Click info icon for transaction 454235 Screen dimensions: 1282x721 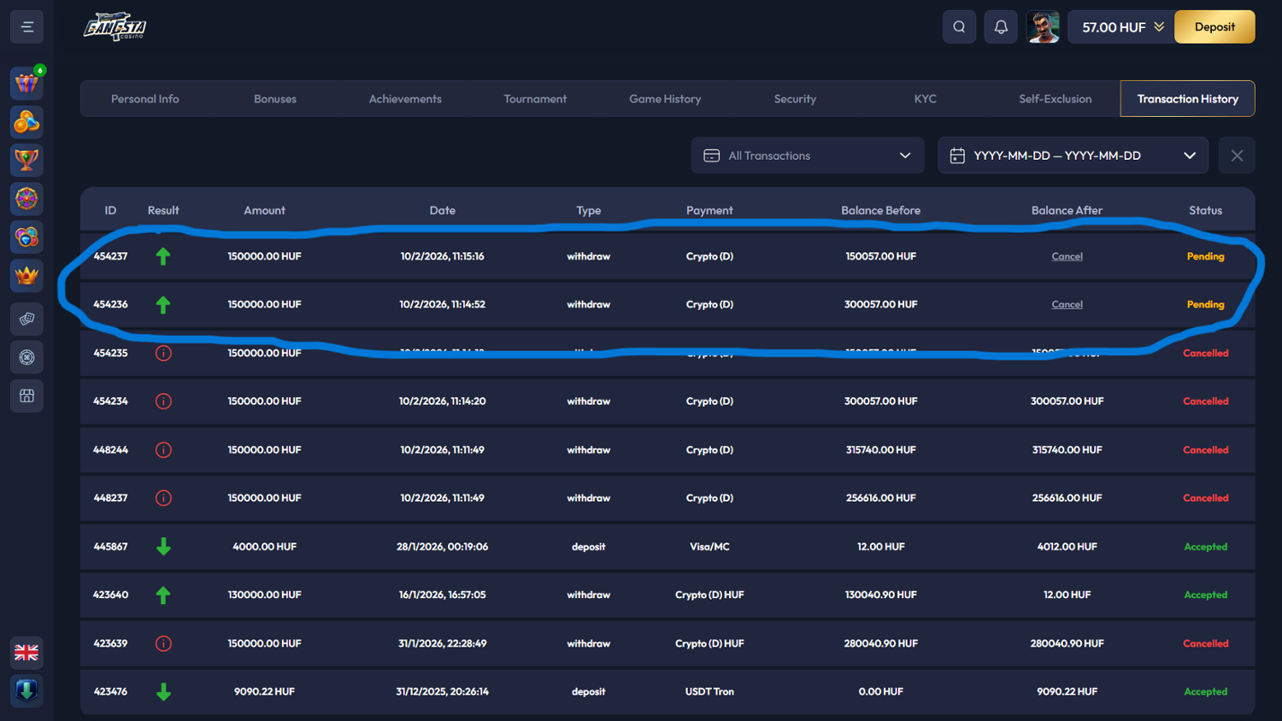(x=163, y=353)
